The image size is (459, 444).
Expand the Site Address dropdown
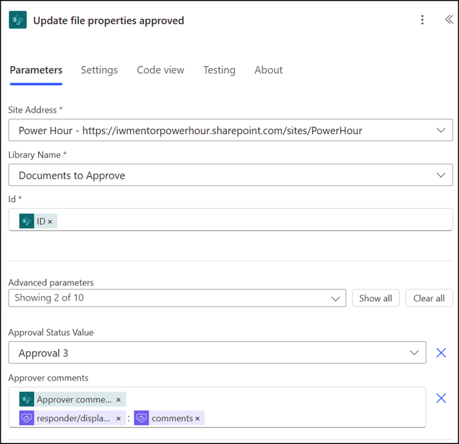[441, 130]
